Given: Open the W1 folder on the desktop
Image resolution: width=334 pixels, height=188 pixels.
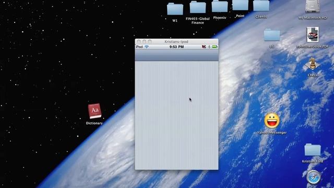Looking at the screenshot, I should tap(175, 9).
